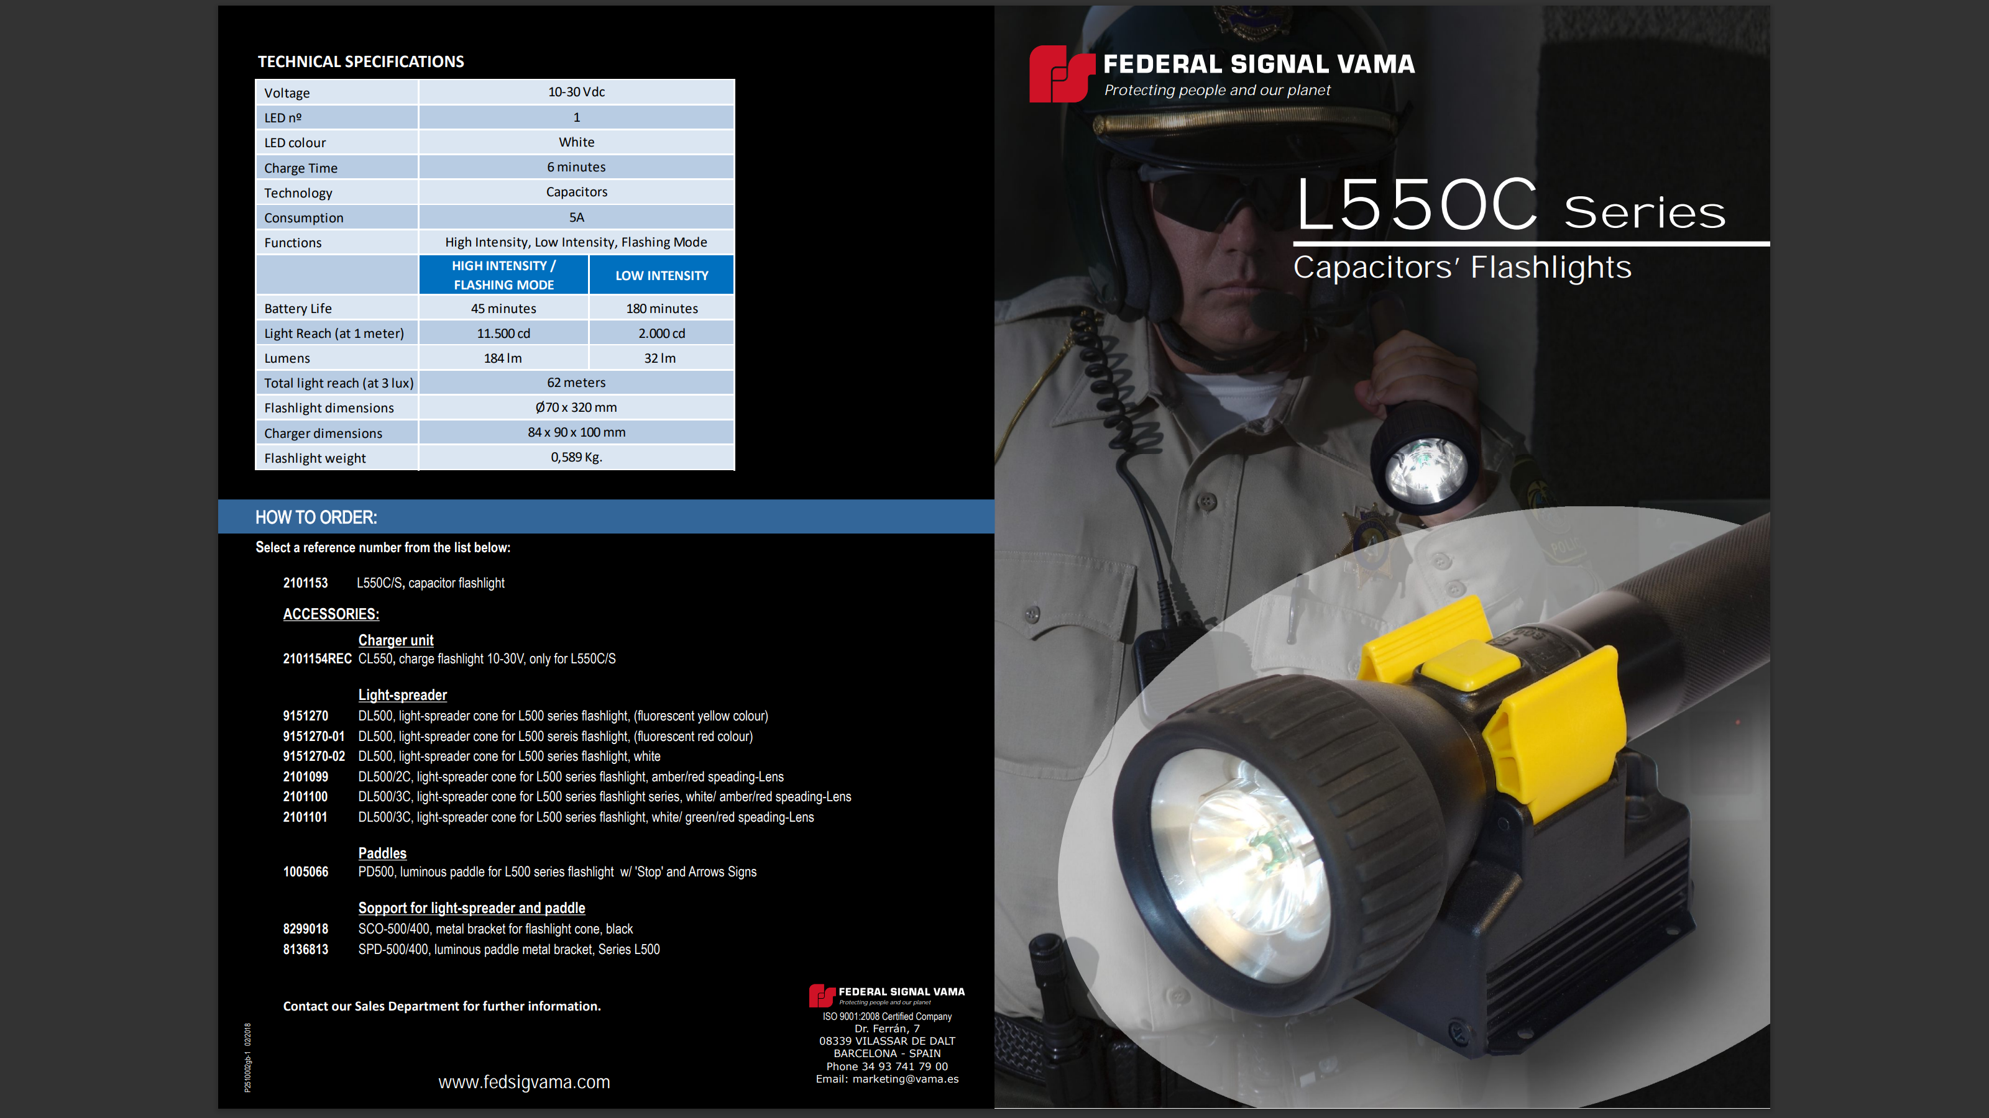Select the 0,589 Kg. weight value
Screen dimensions: 1989x1118
pyautogui.click(x=576, y=457)
